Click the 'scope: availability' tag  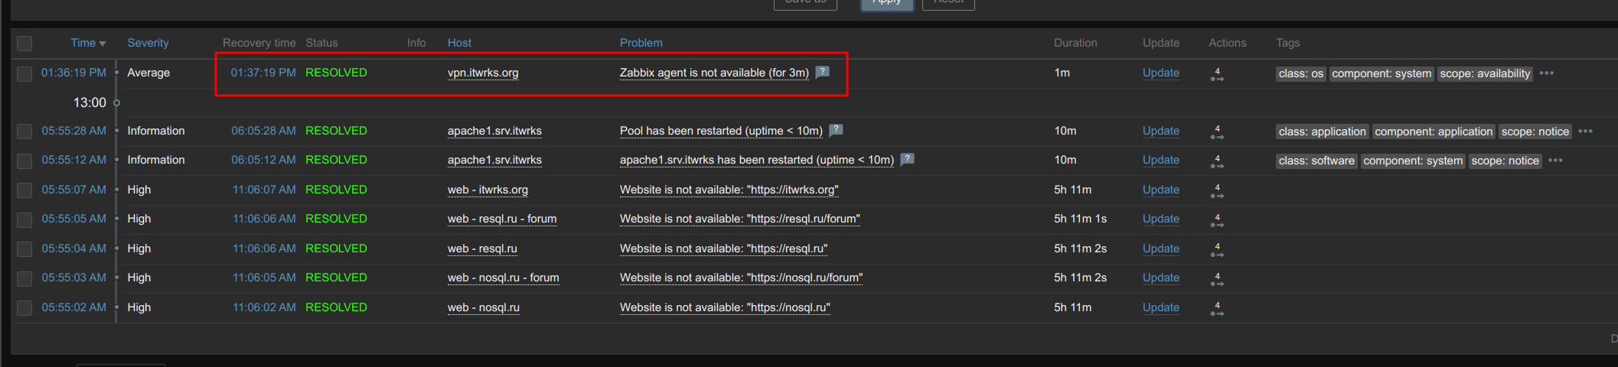click(x=1485, y=73)
